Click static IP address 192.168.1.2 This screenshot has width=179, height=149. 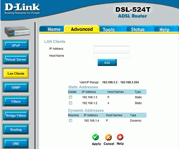point(89,103)
